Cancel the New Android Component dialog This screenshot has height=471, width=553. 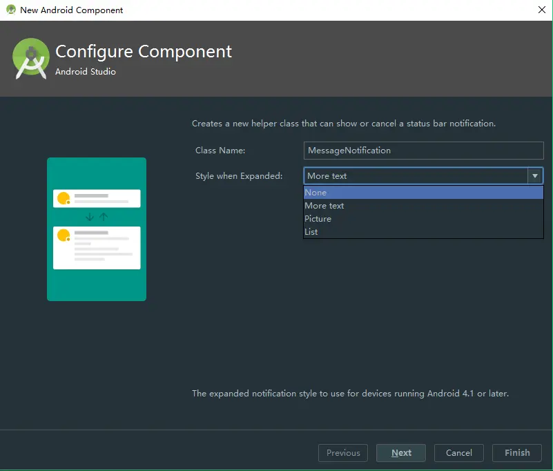click(x=459, y=452)
